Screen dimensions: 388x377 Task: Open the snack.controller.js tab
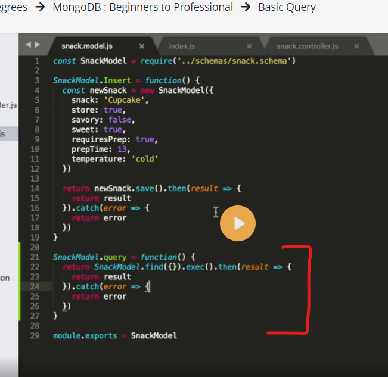307,46
